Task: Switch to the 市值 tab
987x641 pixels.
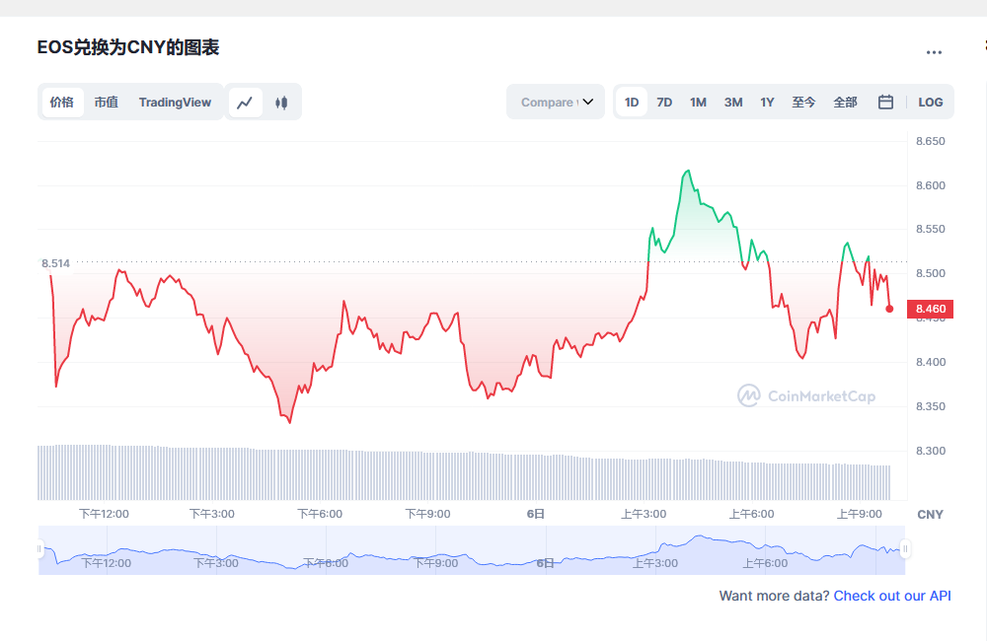Action: tap(106, 102)
